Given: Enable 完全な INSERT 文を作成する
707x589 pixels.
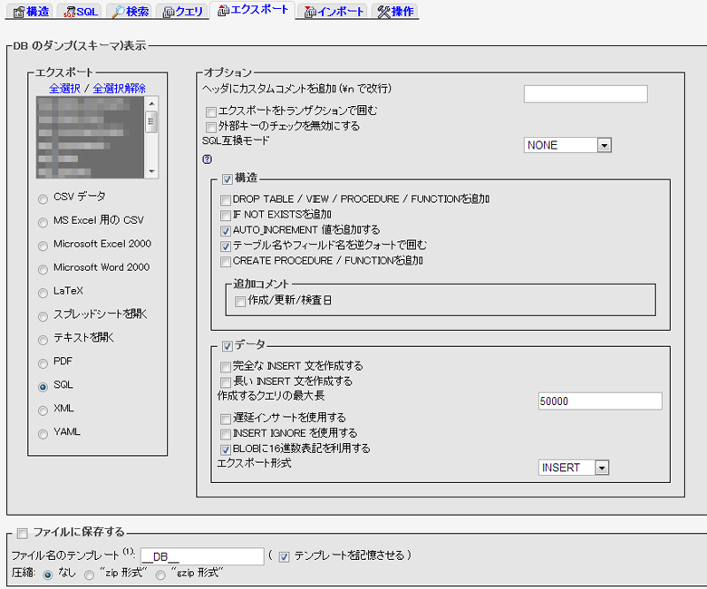Looking at the screenshot, I should (x=226, y=367).
